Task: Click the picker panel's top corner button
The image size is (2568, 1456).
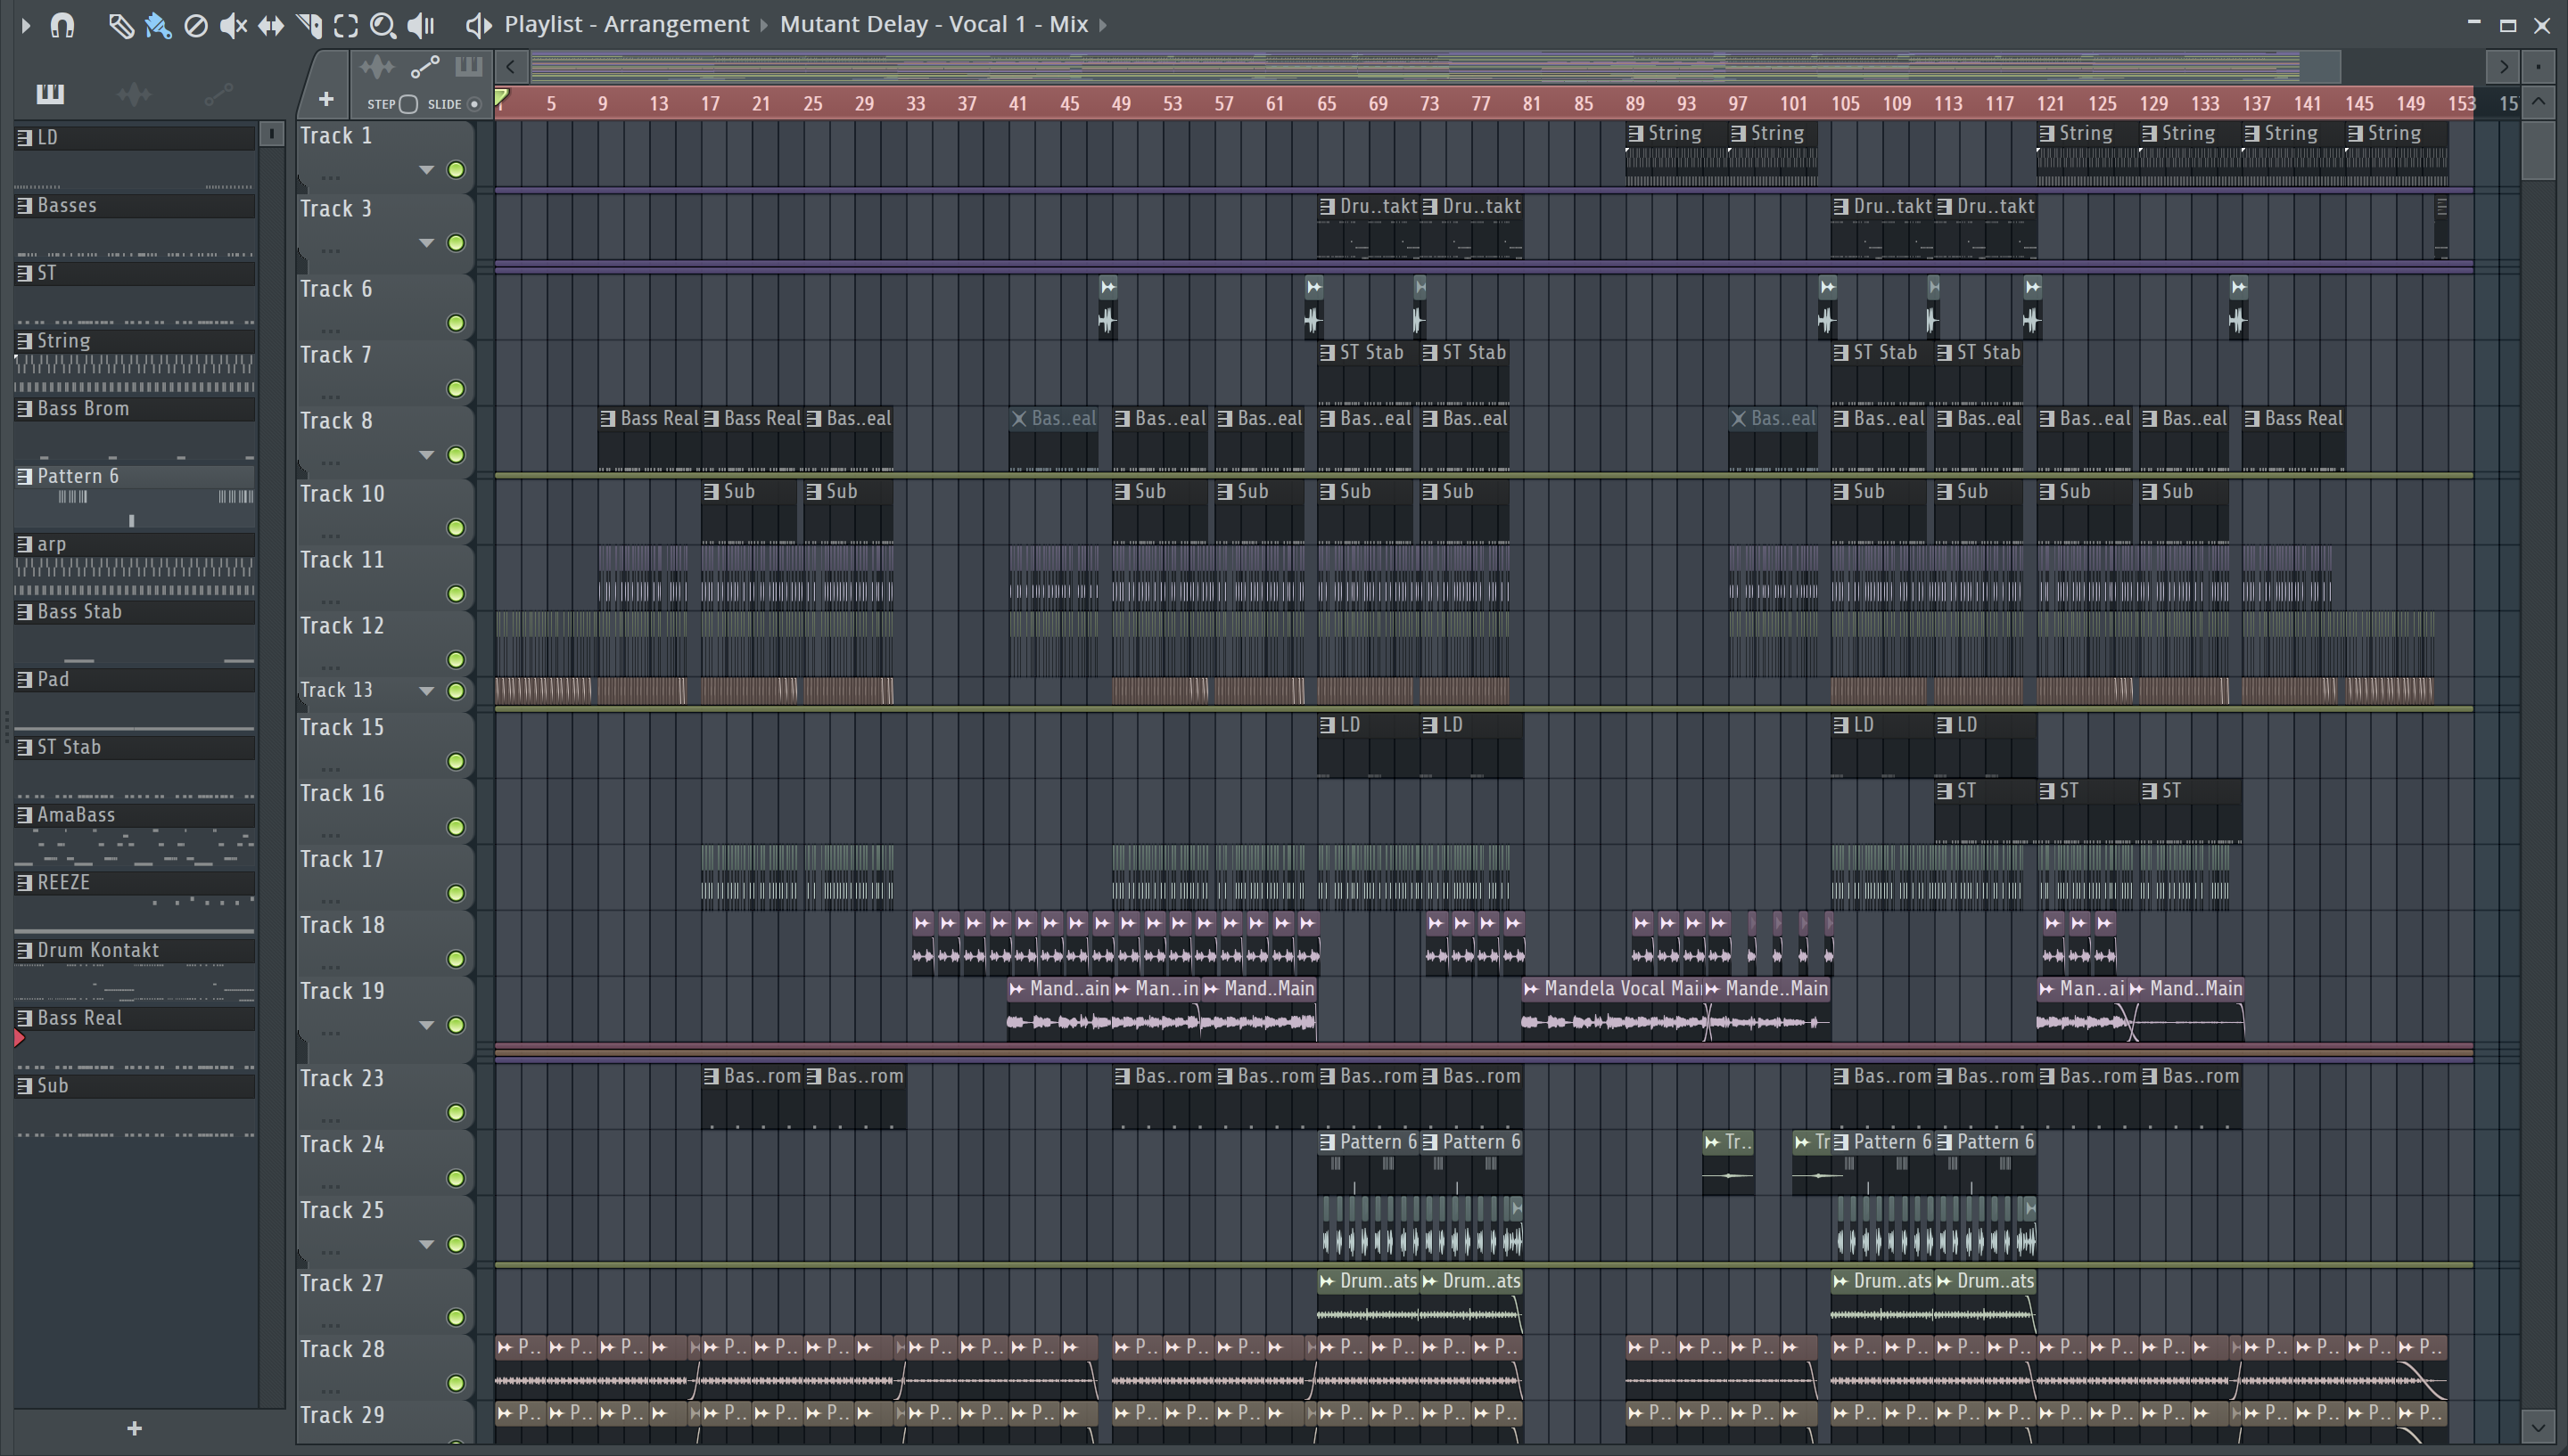Action: click(x=271, y=133)
